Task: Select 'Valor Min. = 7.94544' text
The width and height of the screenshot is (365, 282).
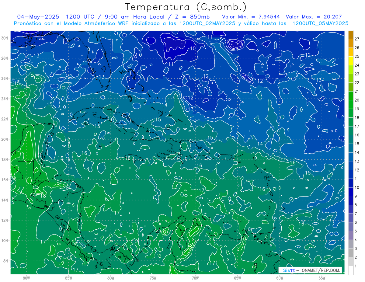Action: [x=251, y=17]
